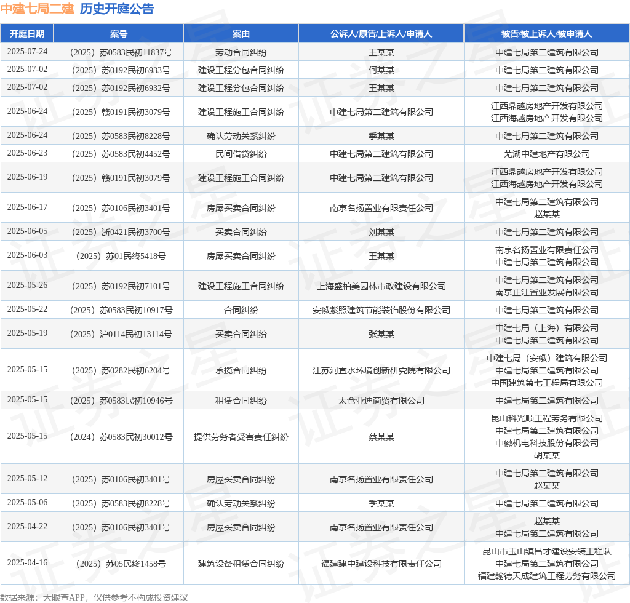The width and height of the screenshot is (630, 603).
Task: Click defendant 中建七局（上海）有限公司
Action: [x=546, y=328]
